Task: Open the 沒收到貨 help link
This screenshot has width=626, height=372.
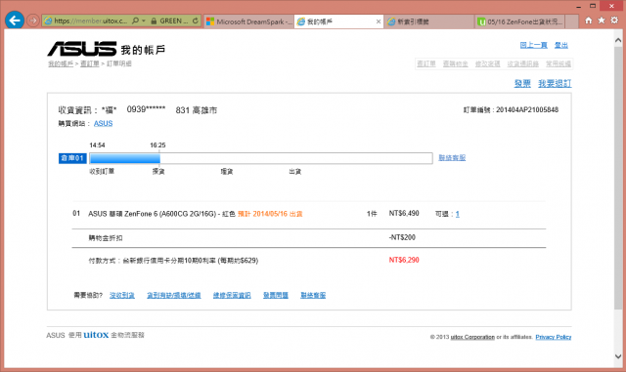Action: point(122,296)
